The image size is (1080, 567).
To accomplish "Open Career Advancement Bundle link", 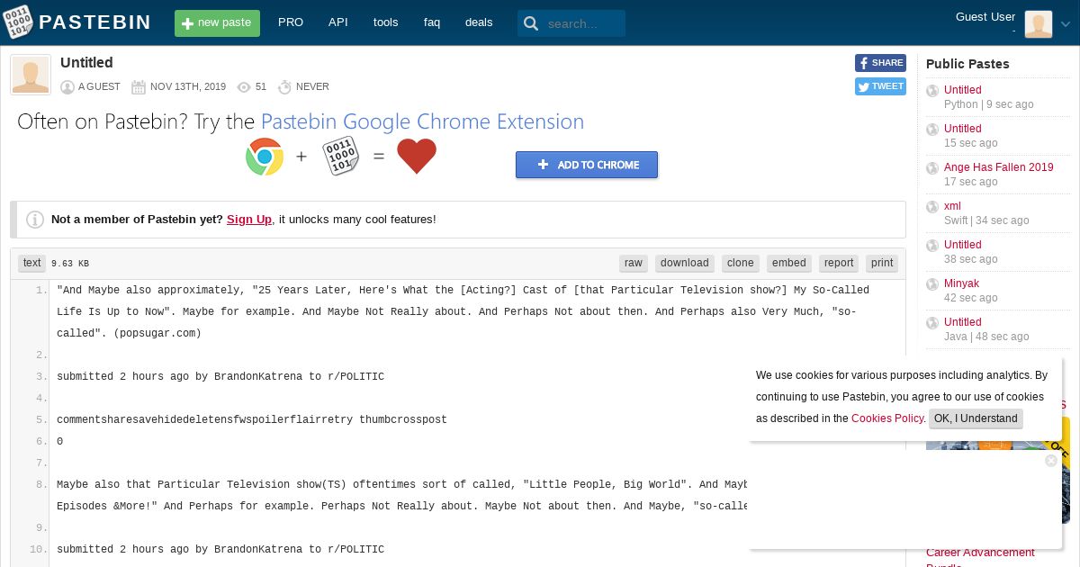I will 980,559.
